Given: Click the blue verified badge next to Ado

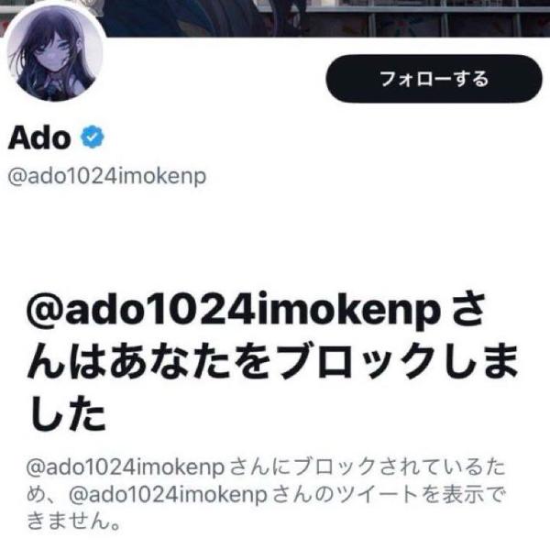Looking at the screenshot, I should 93,137.
